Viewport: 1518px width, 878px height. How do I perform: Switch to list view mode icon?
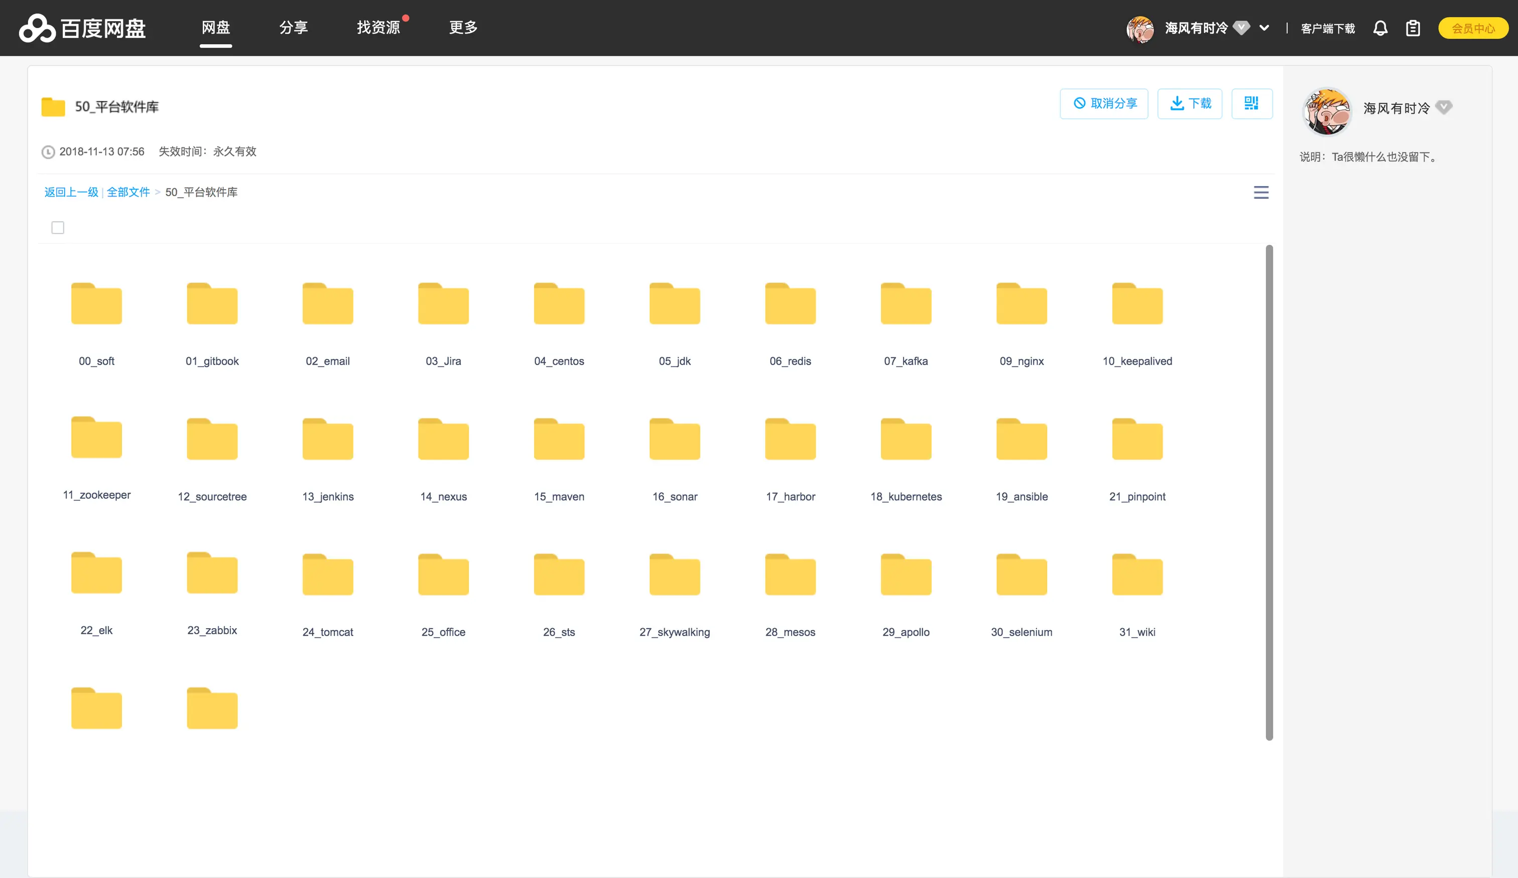coord(1261,193)
